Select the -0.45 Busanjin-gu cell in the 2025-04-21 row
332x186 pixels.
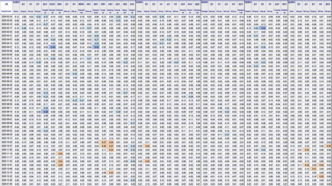point(53,47)
